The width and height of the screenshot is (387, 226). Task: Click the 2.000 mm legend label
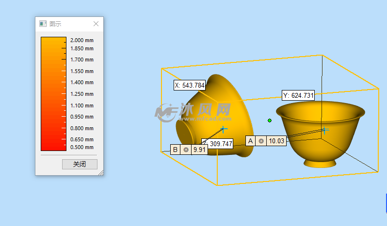(x=82, y=40)
